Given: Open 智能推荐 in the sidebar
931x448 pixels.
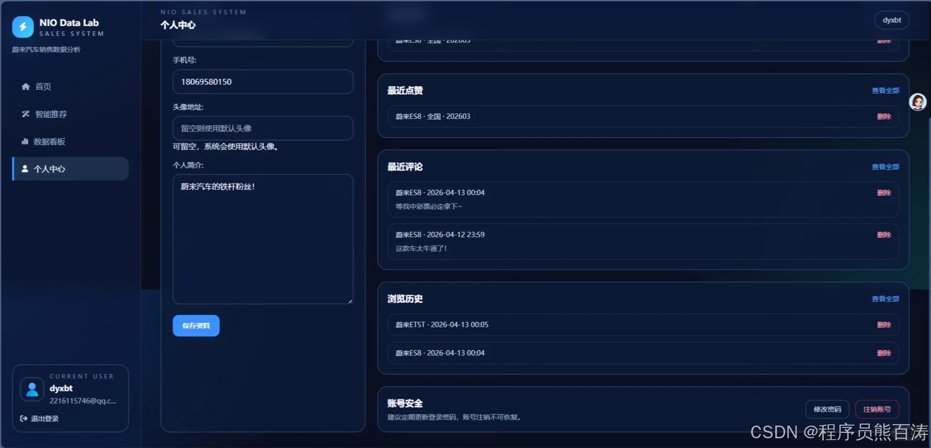Looking at the screenshot, I should coord(71,114).
